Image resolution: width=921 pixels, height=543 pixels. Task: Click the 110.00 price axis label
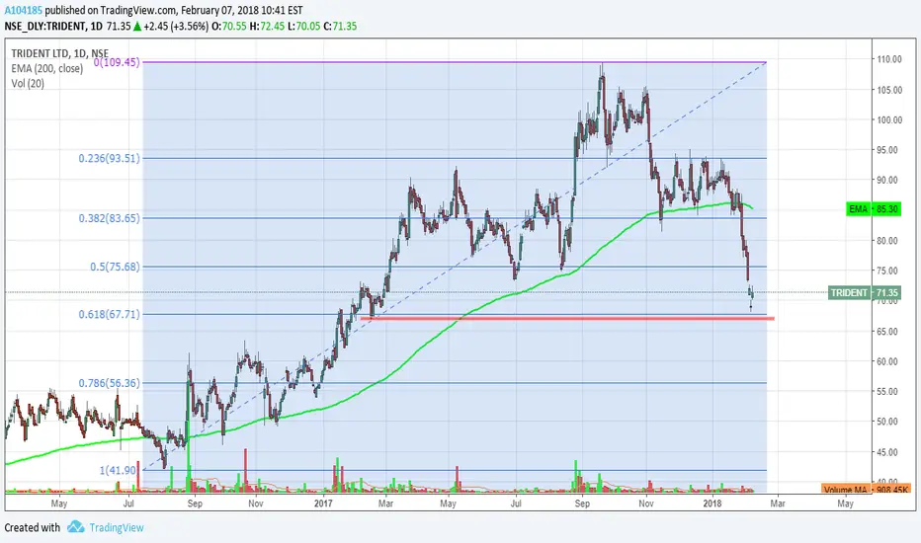889,58
